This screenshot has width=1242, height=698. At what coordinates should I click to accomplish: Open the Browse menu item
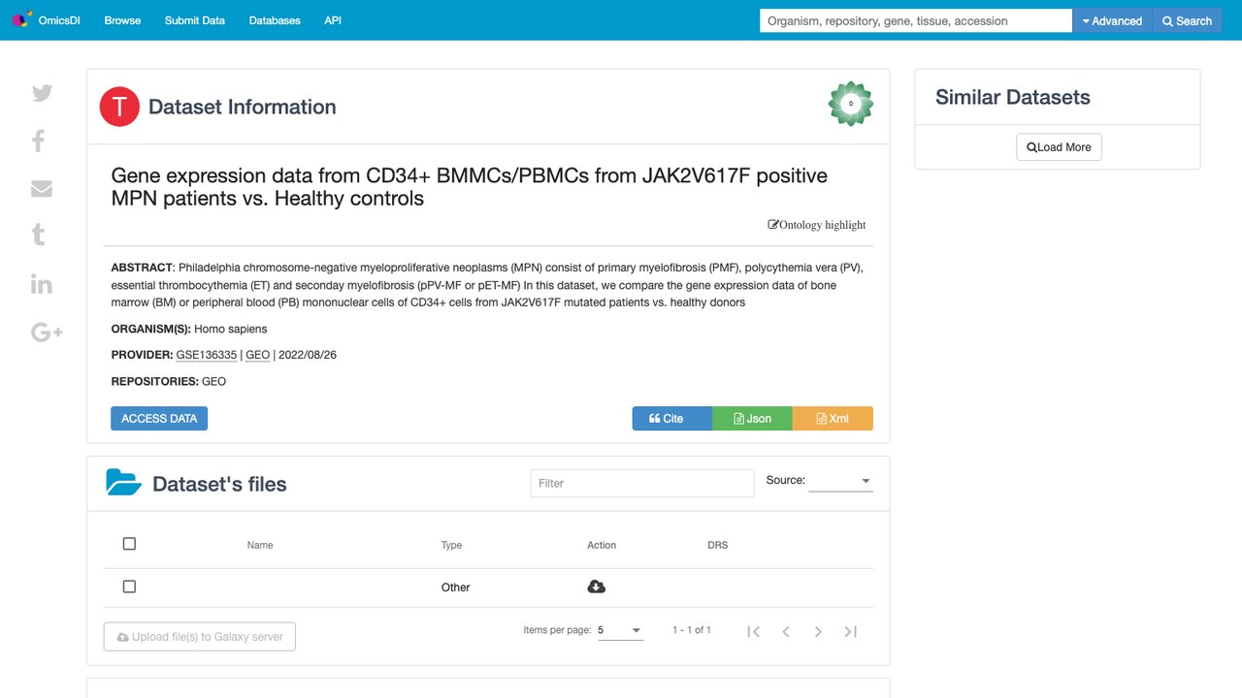122,20
